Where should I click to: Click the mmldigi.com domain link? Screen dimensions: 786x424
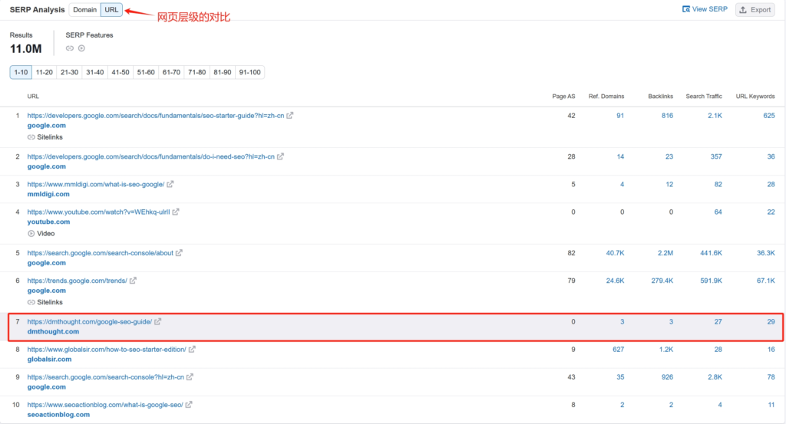48,194
